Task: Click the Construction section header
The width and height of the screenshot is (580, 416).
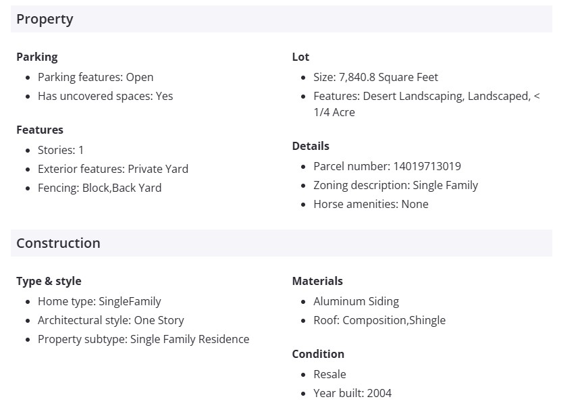Action: tap(58, 243)
